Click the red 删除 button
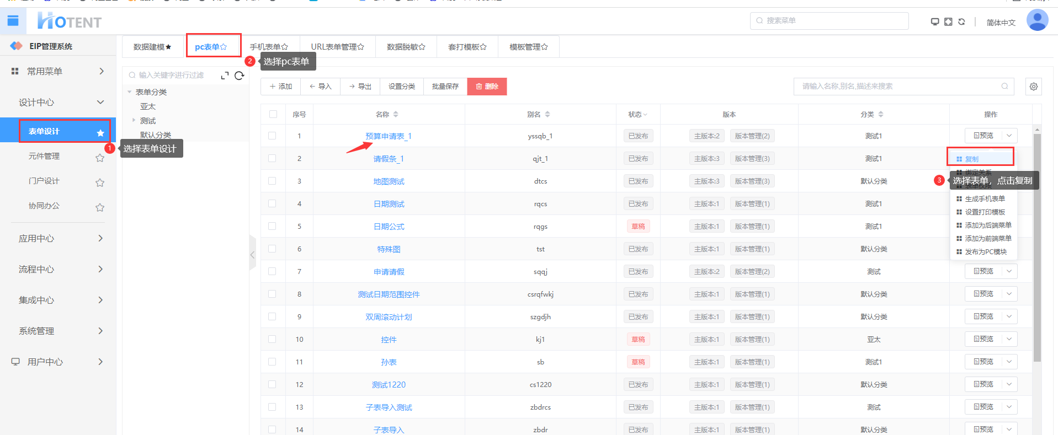Viewport: 1058px width, 435px height. pyautogui.click(x=487, y=87)
